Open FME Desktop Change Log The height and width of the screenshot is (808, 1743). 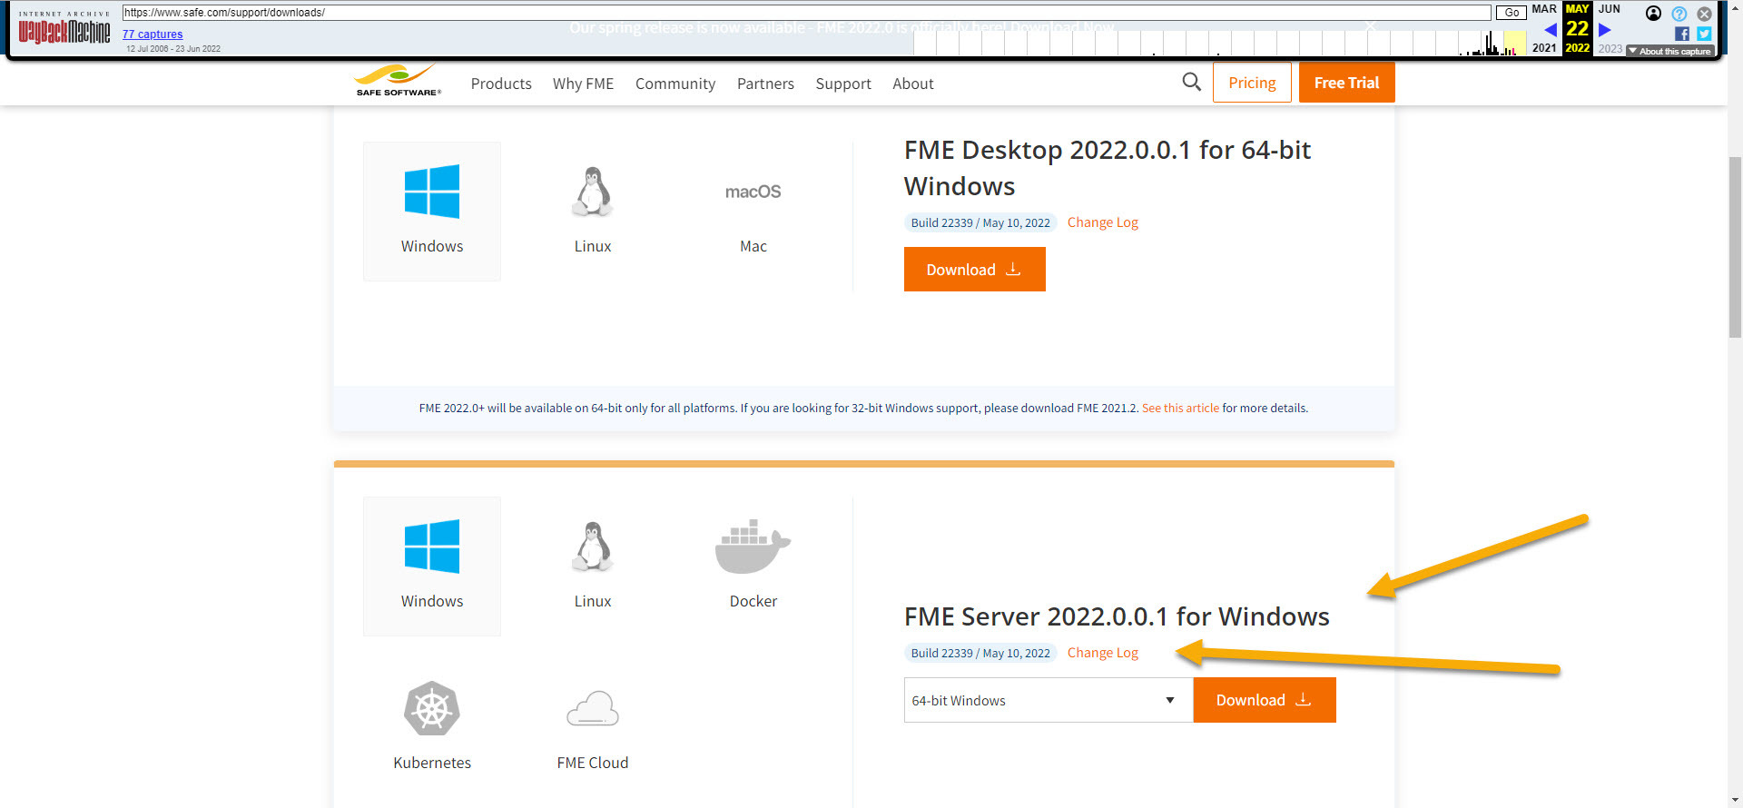pyautogui.click(x=1102, y=222)
